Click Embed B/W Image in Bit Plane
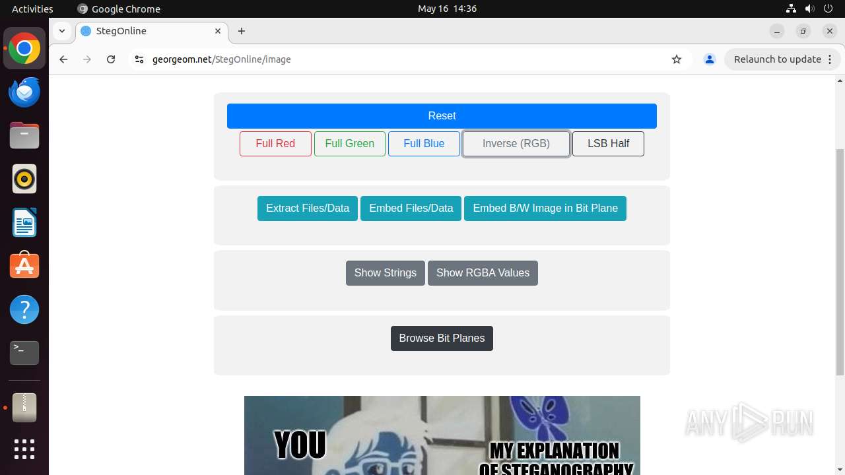The image size is (845, 475). (x=545, y=208)
